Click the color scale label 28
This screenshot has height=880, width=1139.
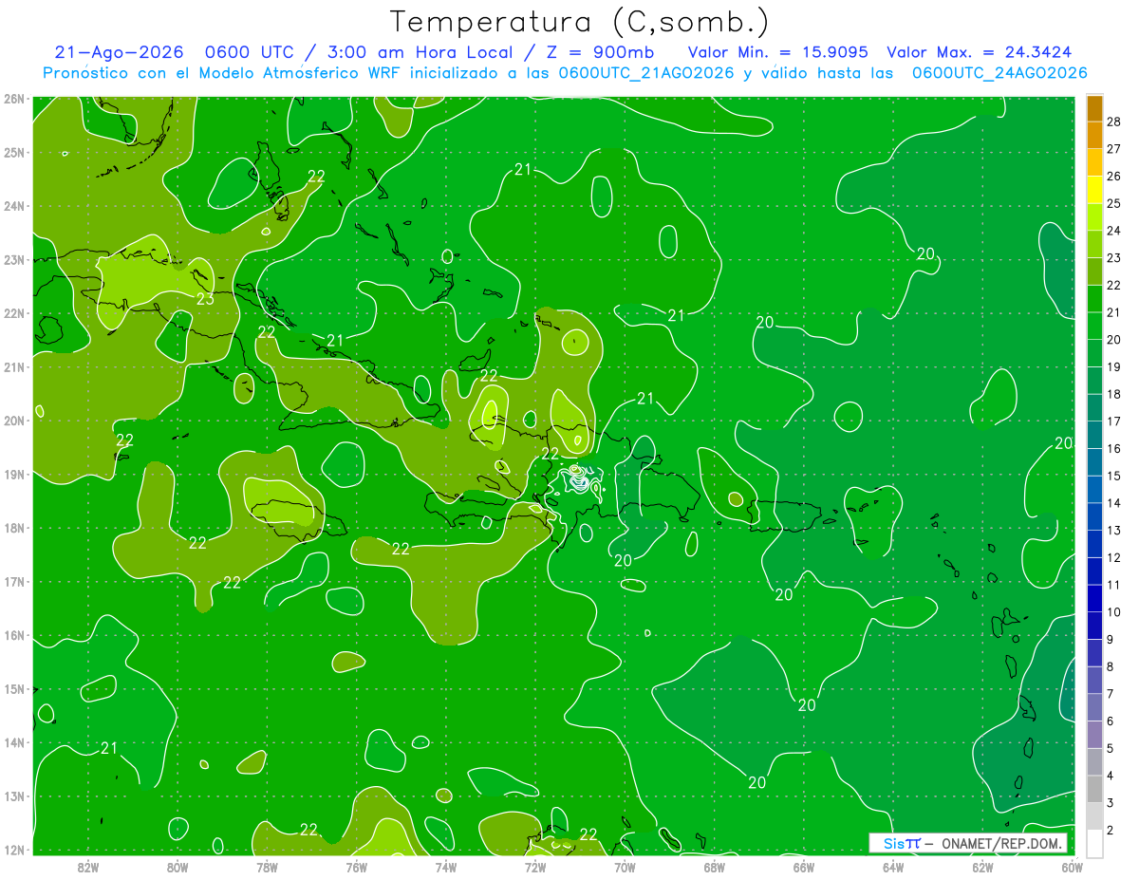1113,122
